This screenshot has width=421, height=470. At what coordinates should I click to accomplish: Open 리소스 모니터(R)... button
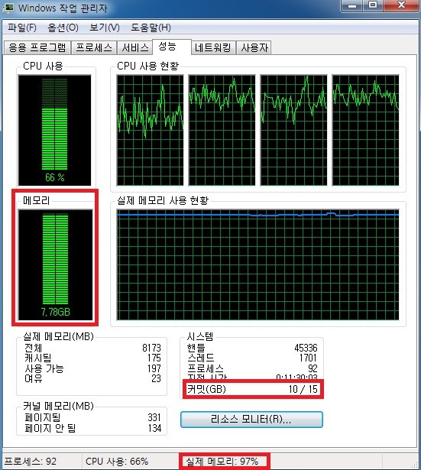click(x=251, y=419)
